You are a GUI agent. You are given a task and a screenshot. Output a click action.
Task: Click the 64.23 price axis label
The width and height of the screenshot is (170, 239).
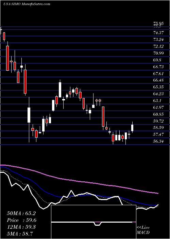(158, 94)
